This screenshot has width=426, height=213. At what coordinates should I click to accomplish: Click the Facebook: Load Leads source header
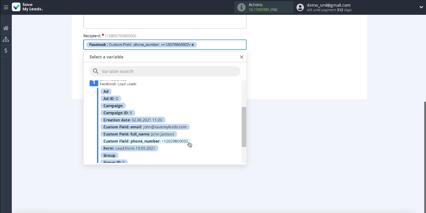[118, 84]
